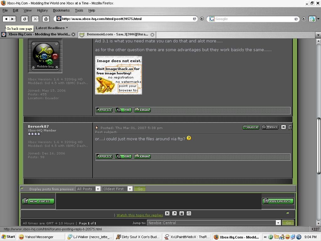The width and height of the screenshot is (321, 241).
Task: Open the Windows Start button
Action: (8, 237)
